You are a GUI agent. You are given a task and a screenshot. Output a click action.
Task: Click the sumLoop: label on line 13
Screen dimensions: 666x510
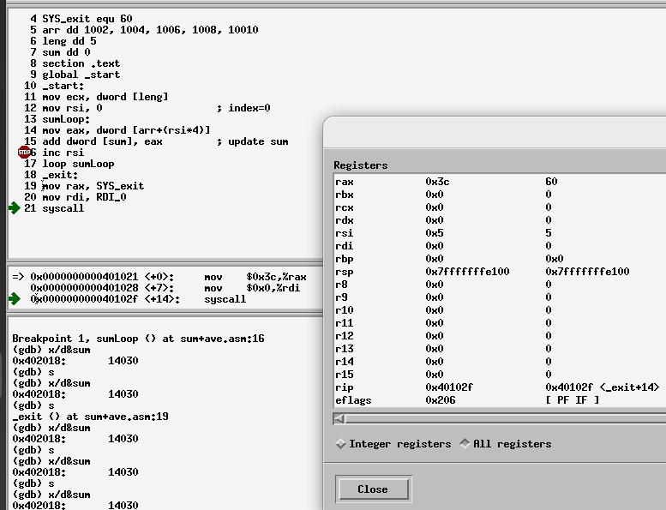66,119
